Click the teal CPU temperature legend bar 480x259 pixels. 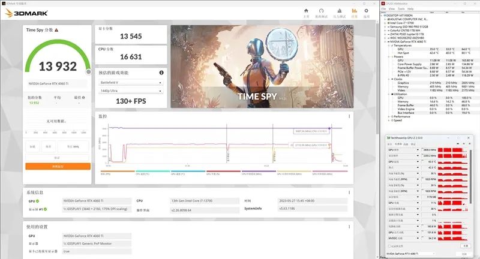pos(153,171)
